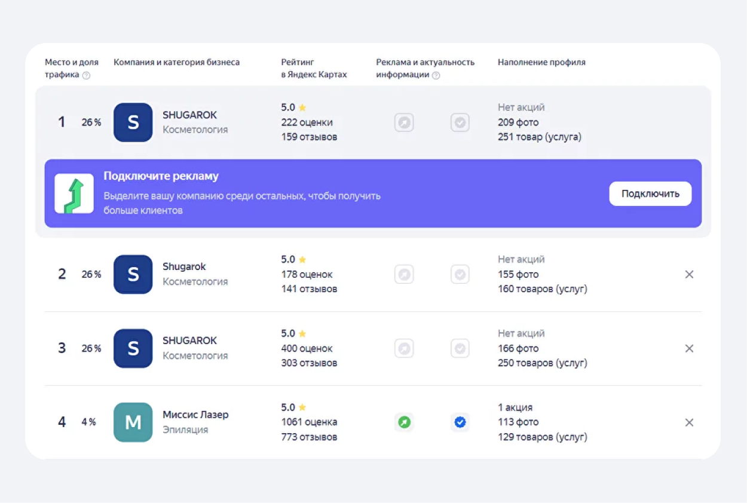The image size is (747, 503).
Task: Click the logo of Shugarok with 178 оценок
Action: point(133,274)
